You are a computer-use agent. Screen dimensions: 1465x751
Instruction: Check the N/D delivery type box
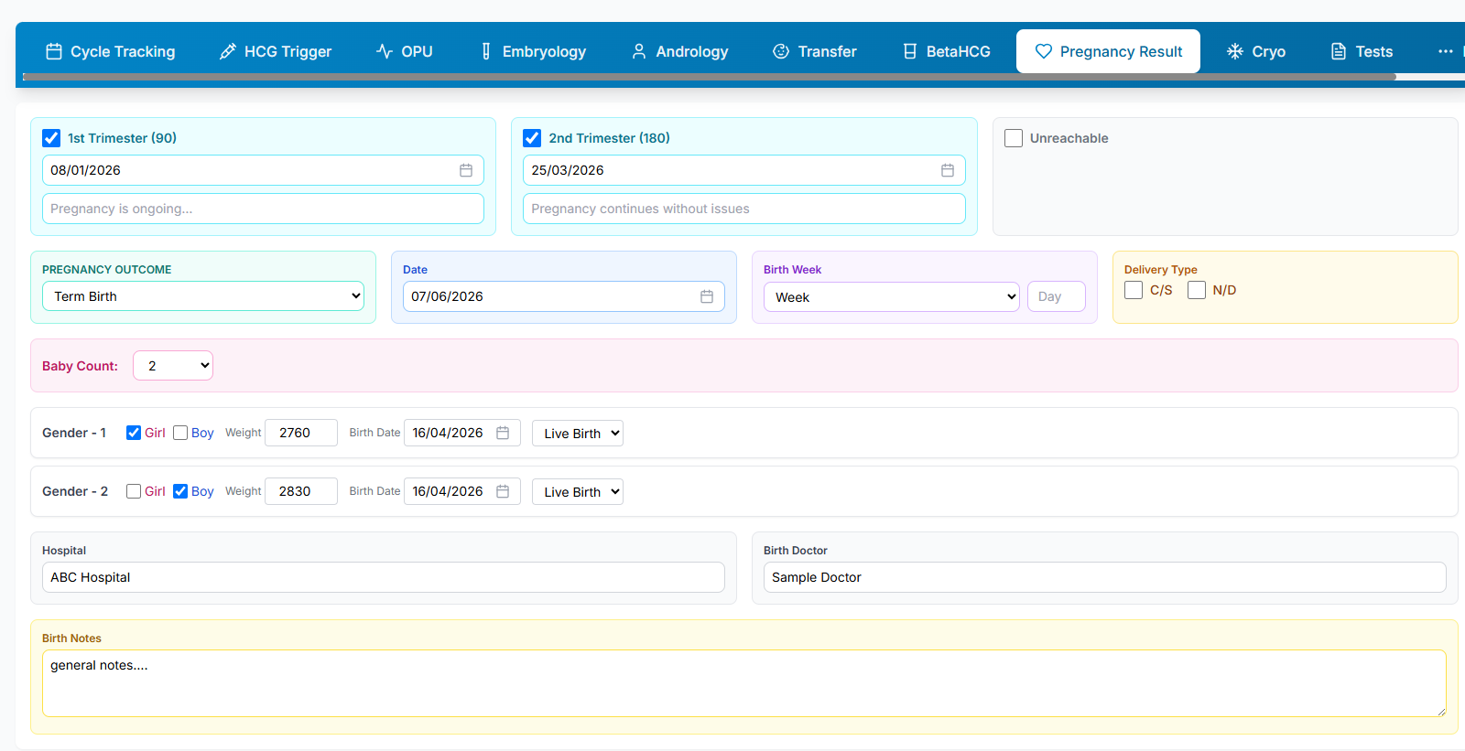tap(1197, 290)
